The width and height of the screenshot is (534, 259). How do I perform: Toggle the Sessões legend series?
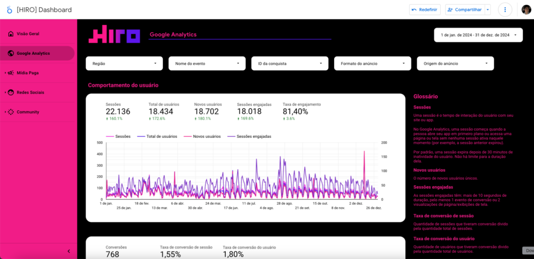(118, 136)
